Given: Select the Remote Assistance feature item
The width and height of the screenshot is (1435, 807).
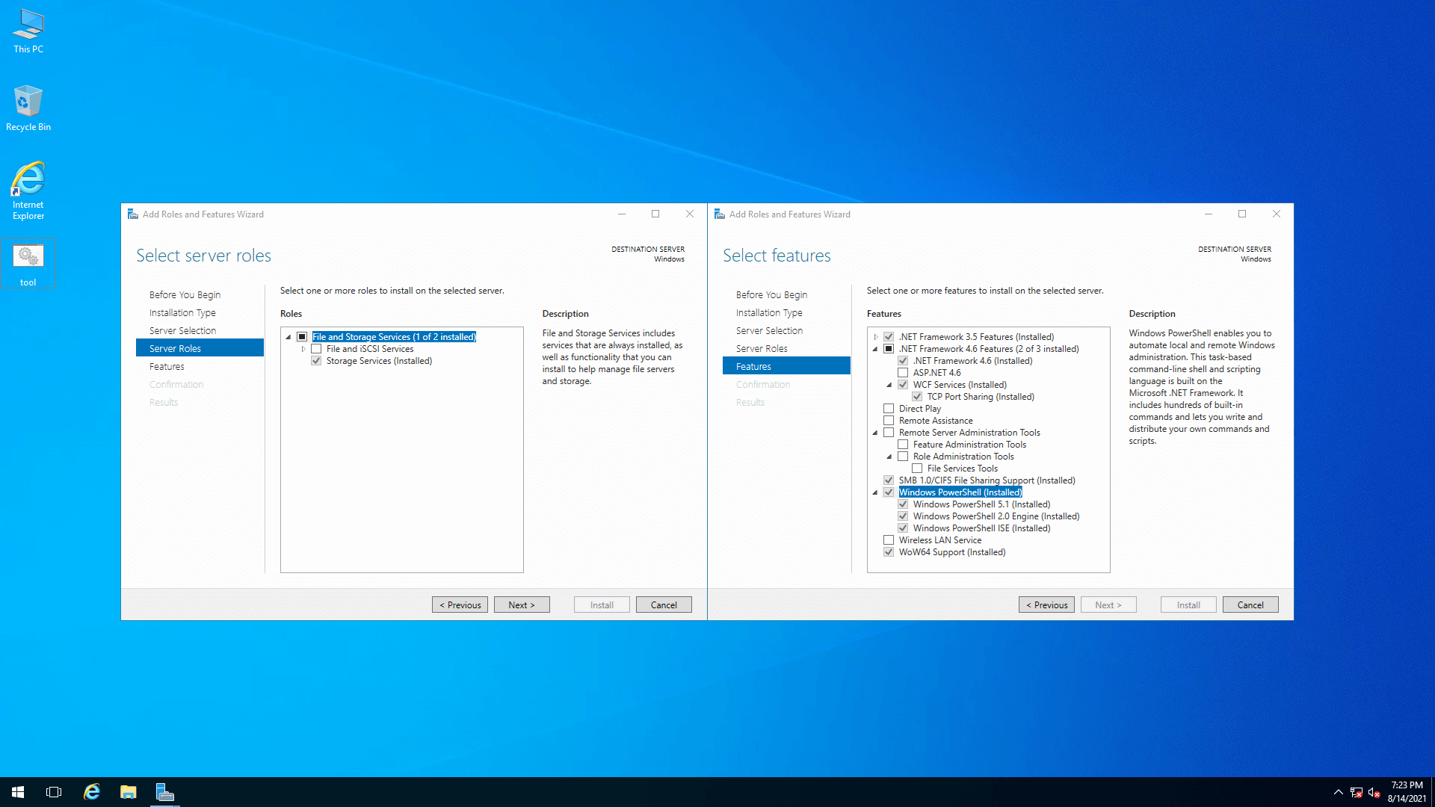Looking at the screenshot, I should tap(936, 421).
